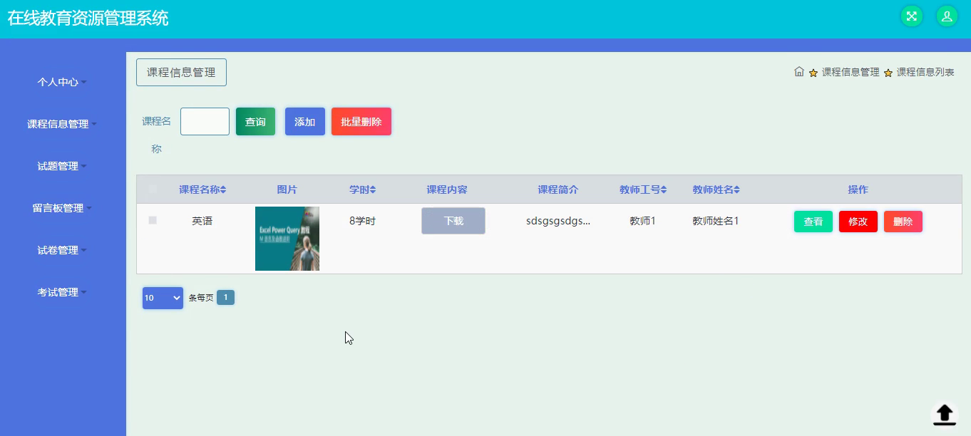
Task: Click the 课程信息管理 page title tab
Action: 181,73
